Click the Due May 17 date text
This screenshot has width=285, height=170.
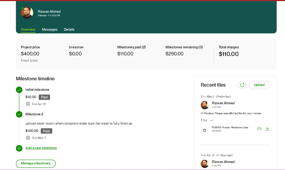click(39, 138)
